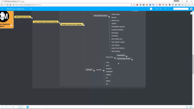Open the history view clock icon
The height and width of the screenshot is (109, 194).
click(x=3, y=107)
